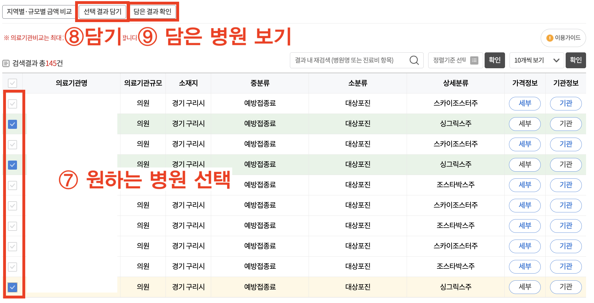Click 확인 next to 10개씩 보기
The image size is (594, 303).
[576, 60]
